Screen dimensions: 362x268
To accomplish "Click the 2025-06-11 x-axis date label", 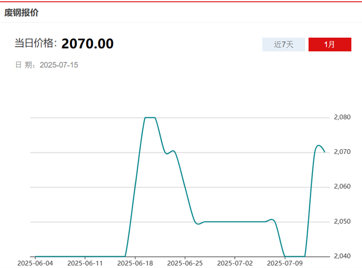I will pyautogui.click(x=85, y=263).
